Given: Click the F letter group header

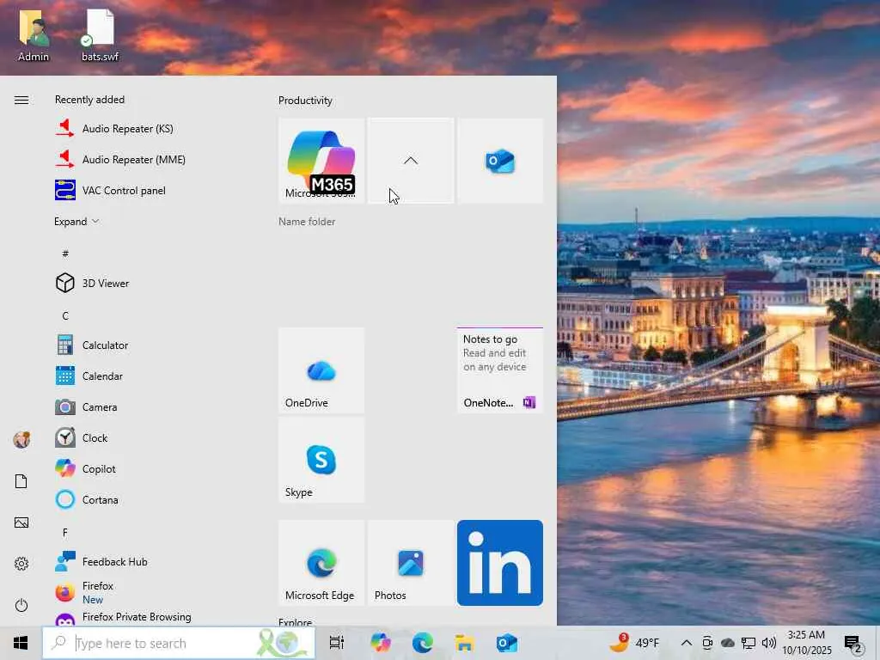Looking at the screenshot, I should click(65, 533).
